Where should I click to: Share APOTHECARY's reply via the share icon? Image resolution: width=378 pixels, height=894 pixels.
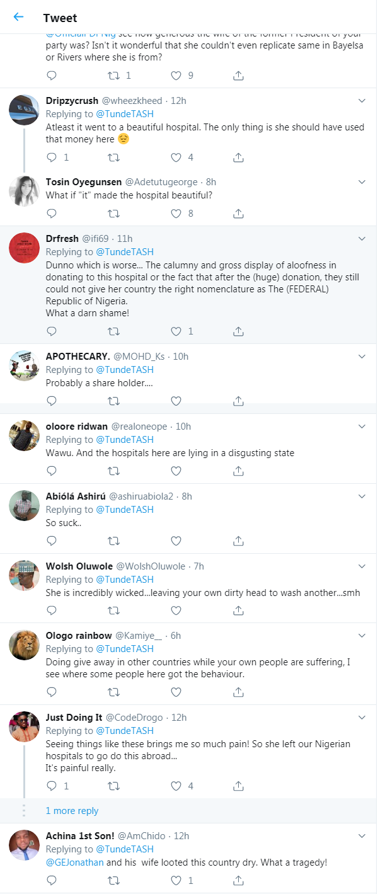(238, 401)
